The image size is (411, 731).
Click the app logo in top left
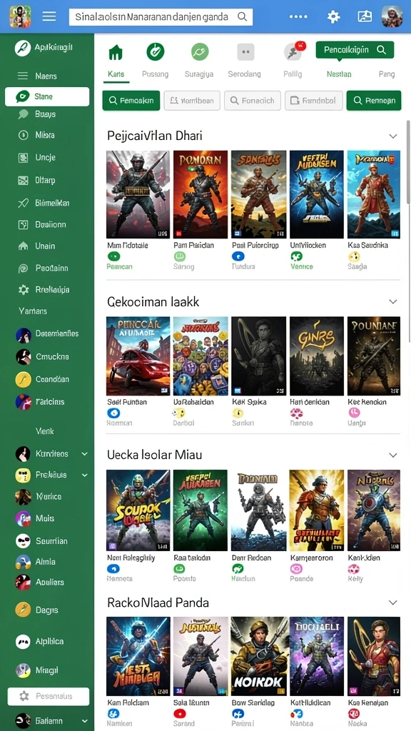pos(20,16)
